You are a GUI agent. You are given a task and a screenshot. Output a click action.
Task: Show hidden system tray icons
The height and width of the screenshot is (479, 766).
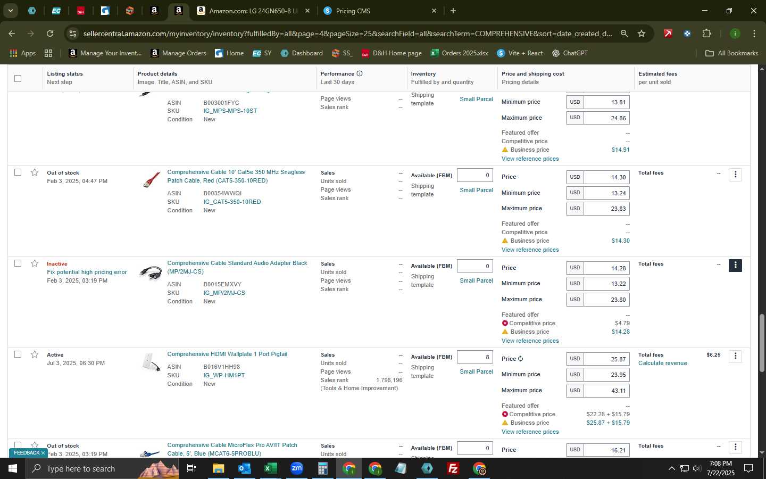(671, 468)
